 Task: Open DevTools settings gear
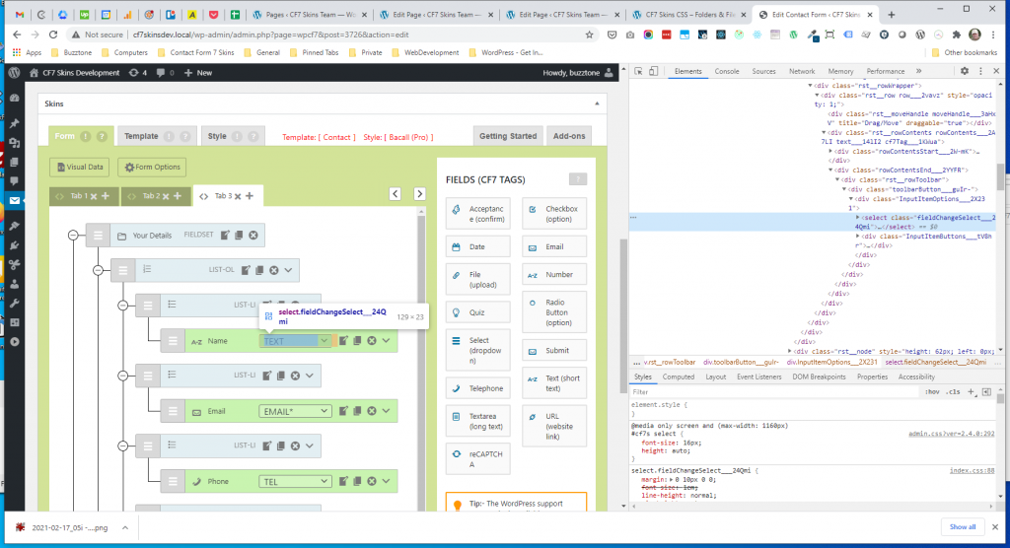coord(965,72)
